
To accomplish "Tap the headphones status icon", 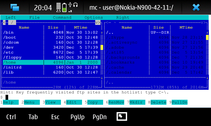I will (x=75, y=5).
